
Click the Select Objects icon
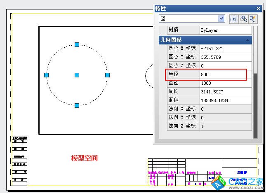pos(243,19)
